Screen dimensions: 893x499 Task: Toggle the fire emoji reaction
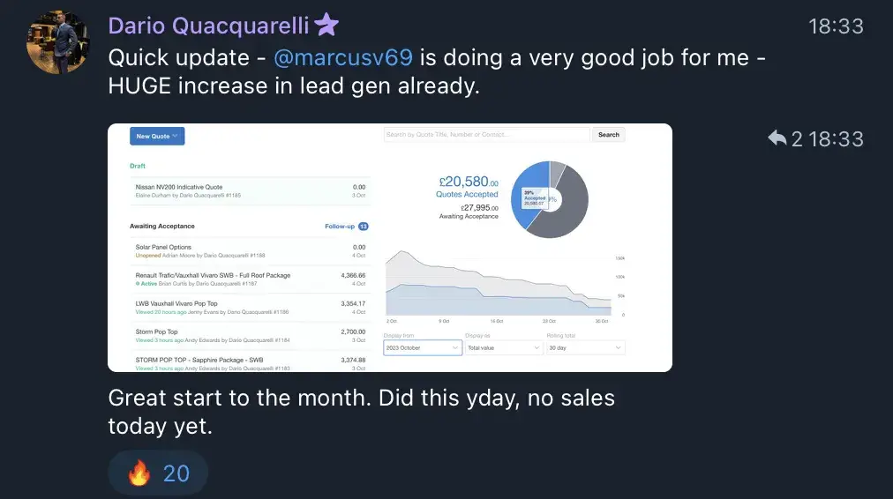click(x=158, y=473)
